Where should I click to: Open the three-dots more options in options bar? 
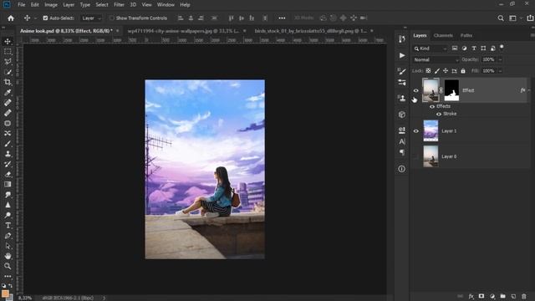[282, 18]
